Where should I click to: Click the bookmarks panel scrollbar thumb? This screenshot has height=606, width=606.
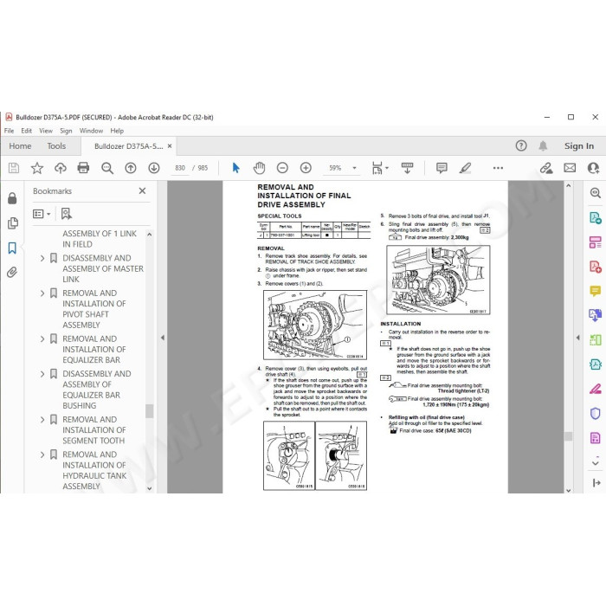pyautogui.click(x=150, y=411)
